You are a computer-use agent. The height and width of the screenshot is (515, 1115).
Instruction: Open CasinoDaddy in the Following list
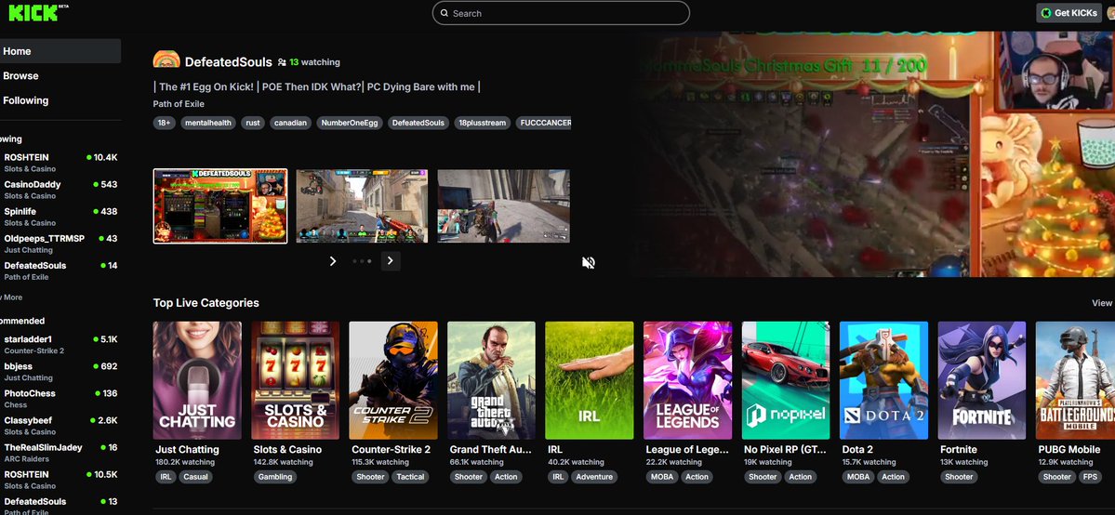[60, 190]
